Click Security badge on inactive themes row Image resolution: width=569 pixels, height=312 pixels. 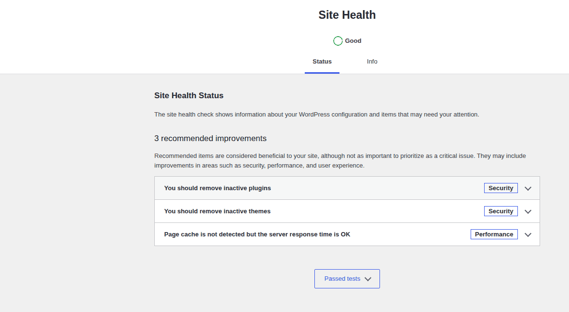click(501, 211)
